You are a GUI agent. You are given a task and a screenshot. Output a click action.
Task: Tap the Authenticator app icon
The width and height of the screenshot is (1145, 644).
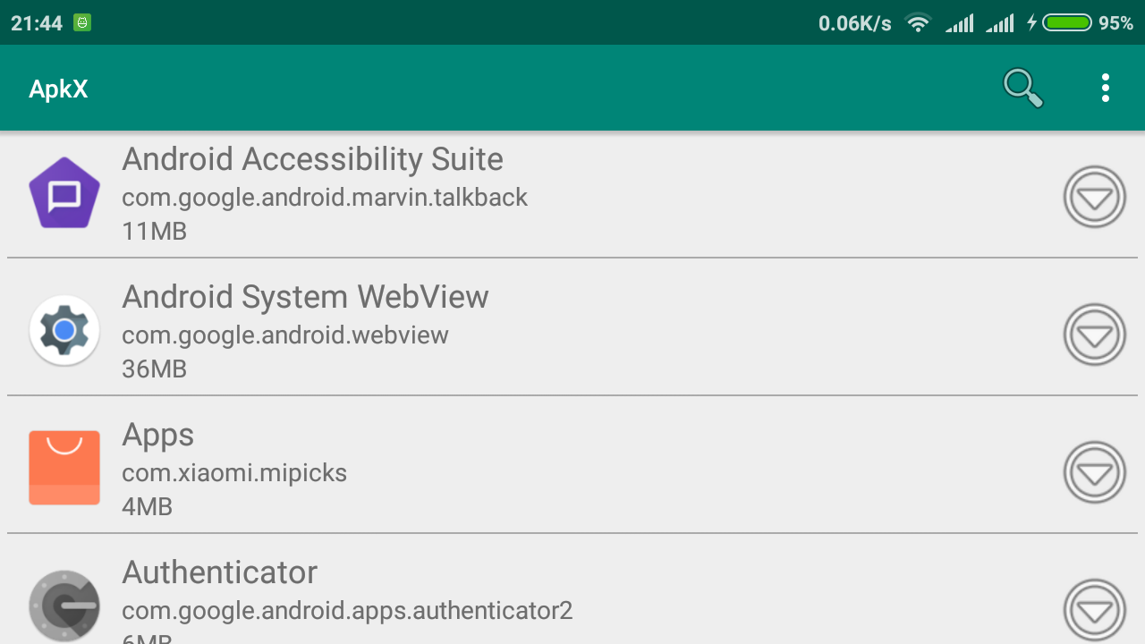click(64, 606)
